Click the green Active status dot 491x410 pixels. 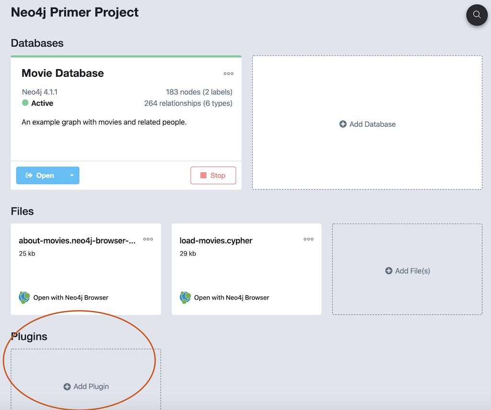pyautogui.click(x=25, y=103)
